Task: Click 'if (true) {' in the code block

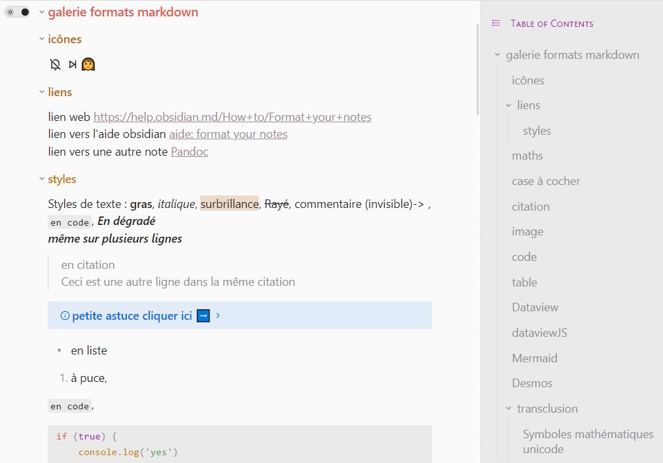Action: (86, 436)
